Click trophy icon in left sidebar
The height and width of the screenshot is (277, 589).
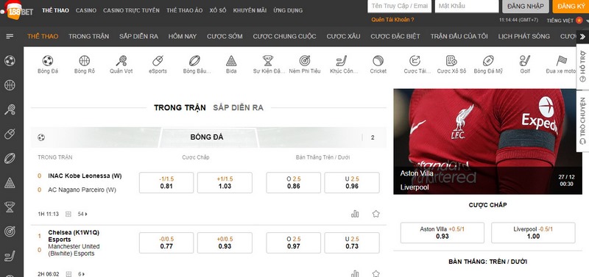click(10, 207)
